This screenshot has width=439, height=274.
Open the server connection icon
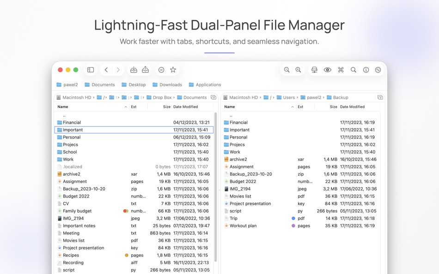point(314,70)
